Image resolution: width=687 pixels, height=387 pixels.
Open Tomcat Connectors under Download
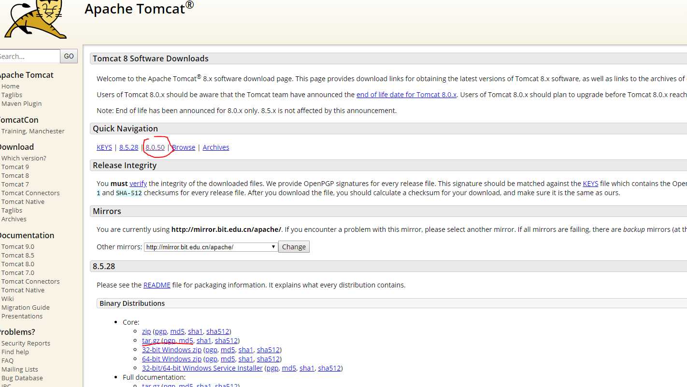tap(30, 193)
